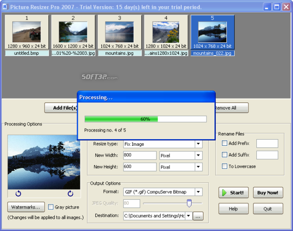Image resolution: width=293 pixels, height=231 pixels.
Task: Open the Resize type dropdown
Action: click(198, 144)
